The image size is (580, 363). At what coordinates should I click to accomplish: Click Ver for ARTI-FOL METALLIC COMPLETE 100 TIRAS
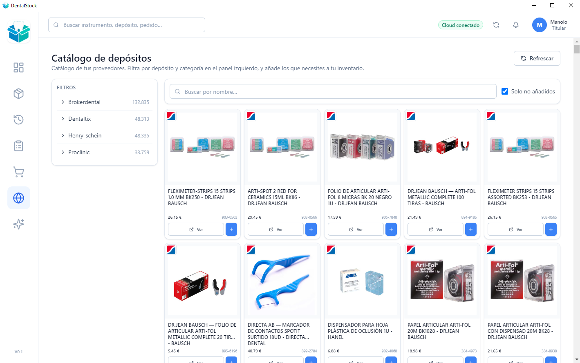[x=436, y=229]
